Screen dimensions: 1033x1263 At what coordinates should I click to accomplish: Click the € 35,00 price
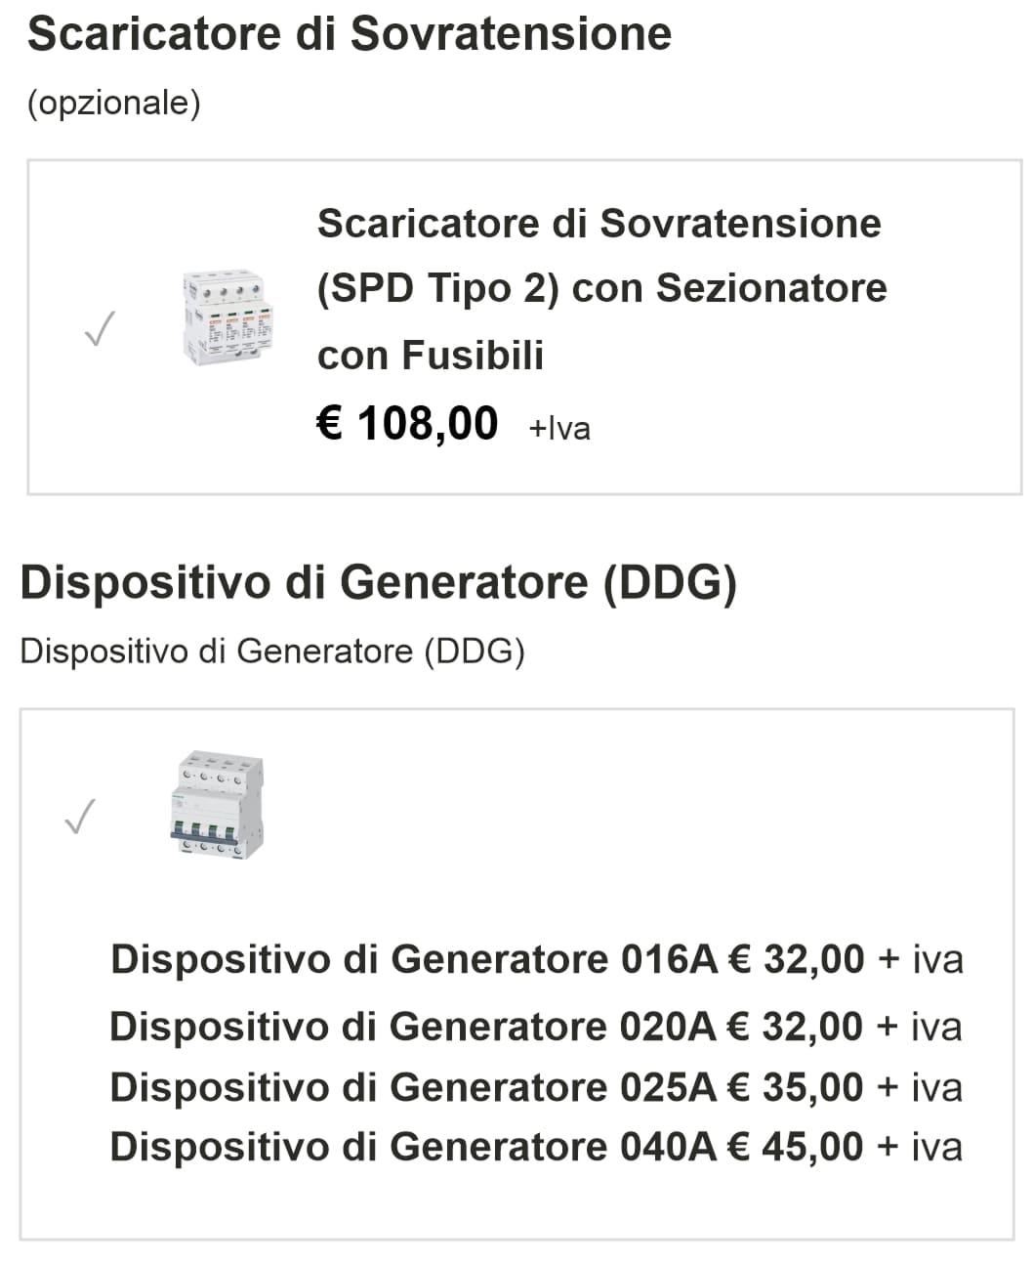(797, 1087)
